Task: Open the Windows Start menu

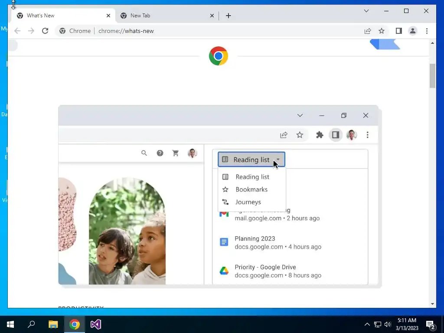Action: pyautogui.click(x=10, y=324)
